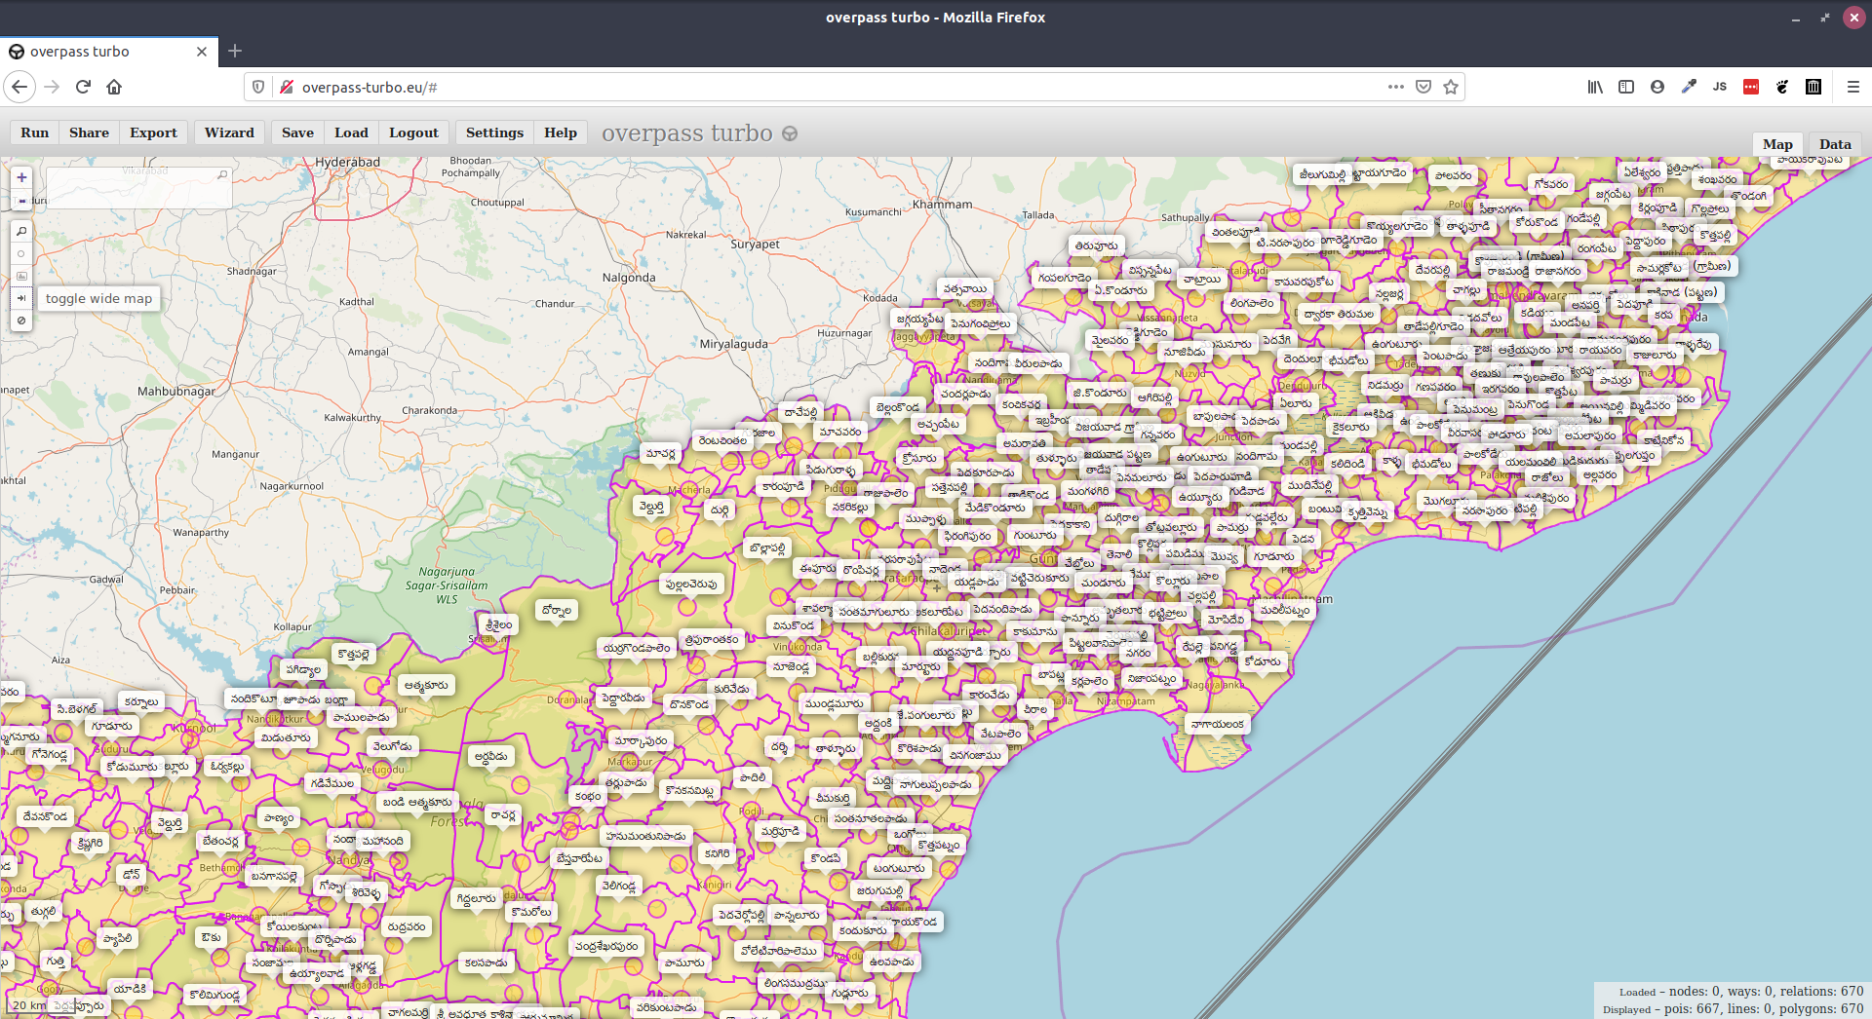Click the Nagarjuna Sagar-Srisailam WLS label
Image resolution: width=1872 pixels, height=1019 pixels.
(x=447, y=585)
